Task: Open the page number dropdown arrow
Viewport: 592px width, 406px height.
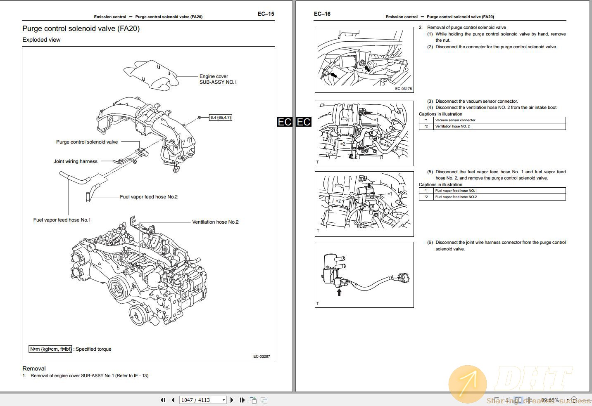Action: coord(224,400)
